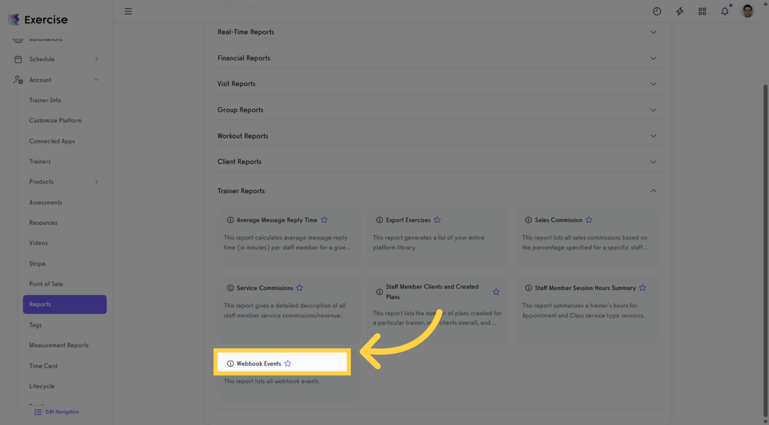Image resolution: width=769 pixels, height=425 pixels.
Task: Click the lightning quick actions icon
Action: tap(679, 11)
